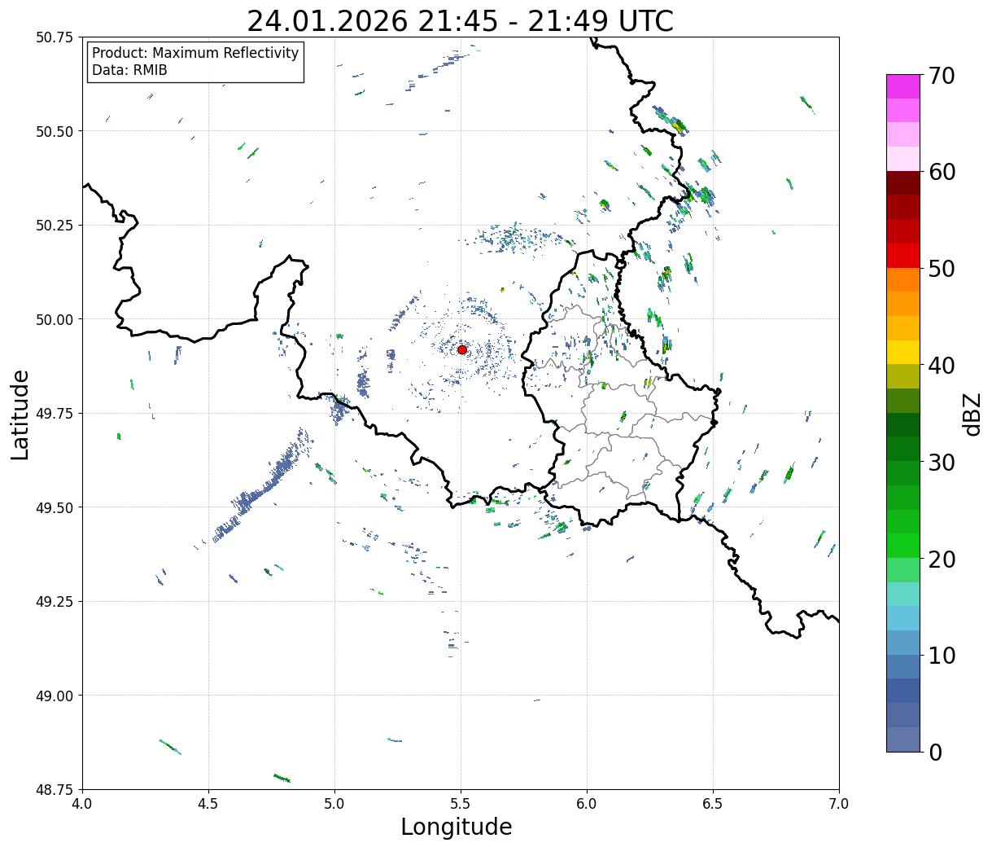Pick the top magenta swatch at 70 dBZ
The image size is (992, 847).
(902, 86)
